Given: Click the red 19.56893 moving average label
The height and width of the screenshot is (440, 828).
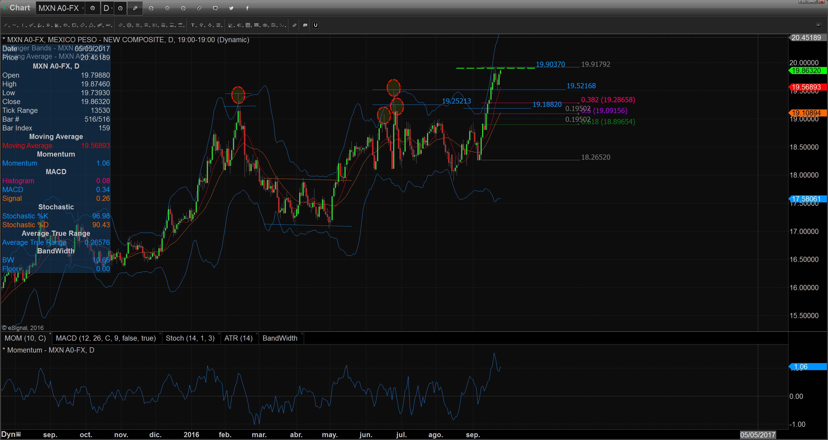Looking at the screenshot, I should pyautogui.click(x=808, y=87).
